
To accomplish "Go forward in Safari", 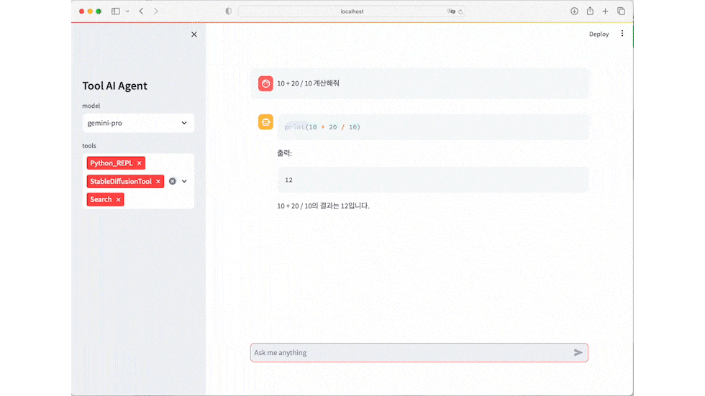I will pyautogui.click(x=155, y=11).
